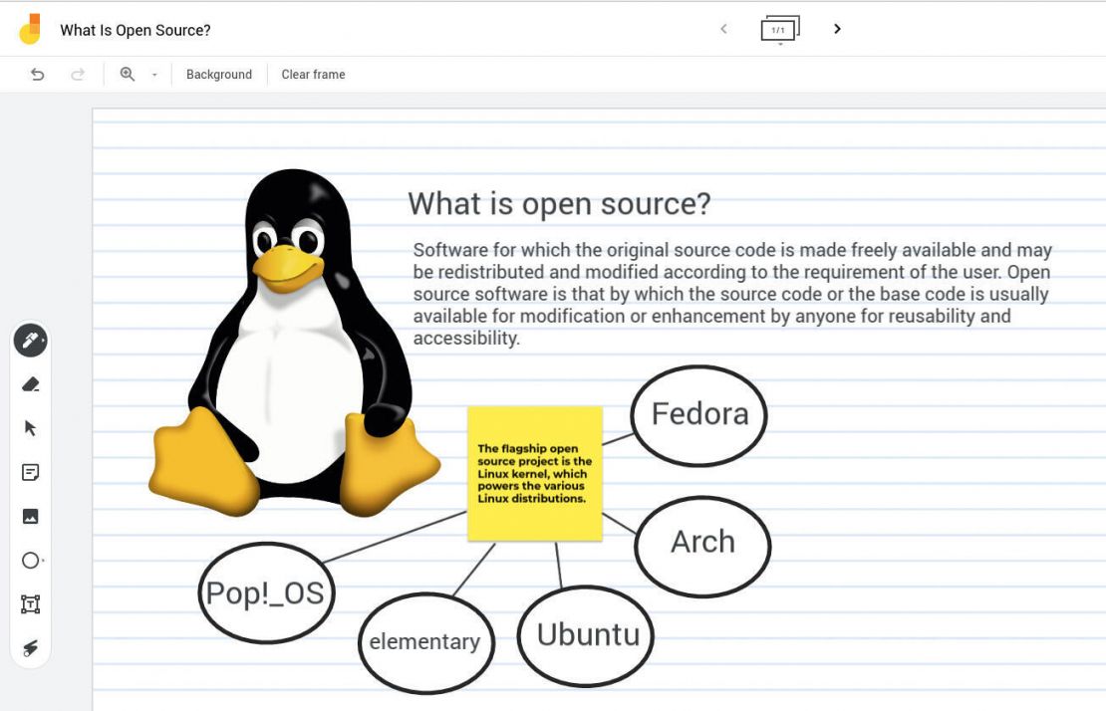1106x711 pixels.
Task: Pick the Circle shape tool
Action: (31, 561)
